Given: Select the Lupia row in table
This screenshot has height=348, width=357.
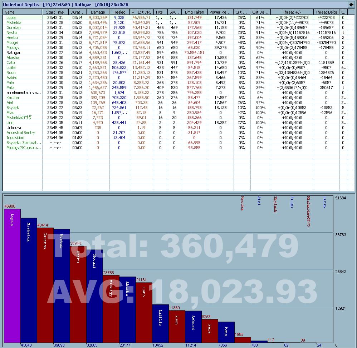Looking at the screenshot, I should [178, 18].
